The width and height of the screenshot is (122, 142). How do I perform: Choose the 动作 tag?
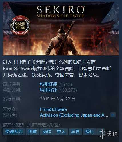pos(47,132)
